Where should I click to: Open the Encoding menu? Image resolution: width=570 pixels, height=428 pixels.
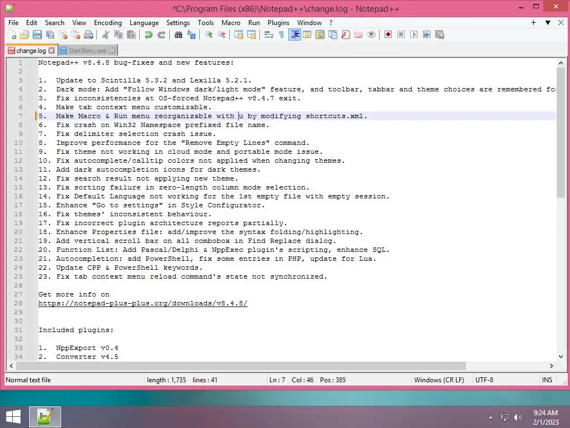coord(108,22)
